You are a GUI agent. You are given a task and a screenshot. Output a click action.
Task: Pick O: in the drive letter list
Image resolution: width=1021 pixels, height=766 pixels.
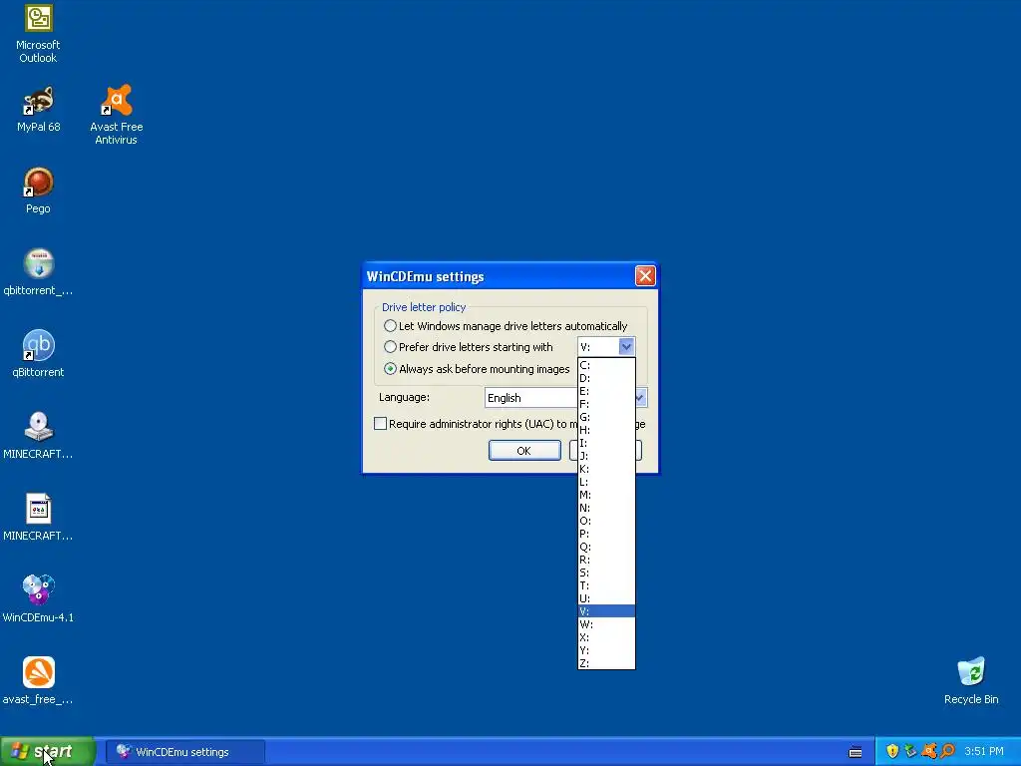point(606,521)
